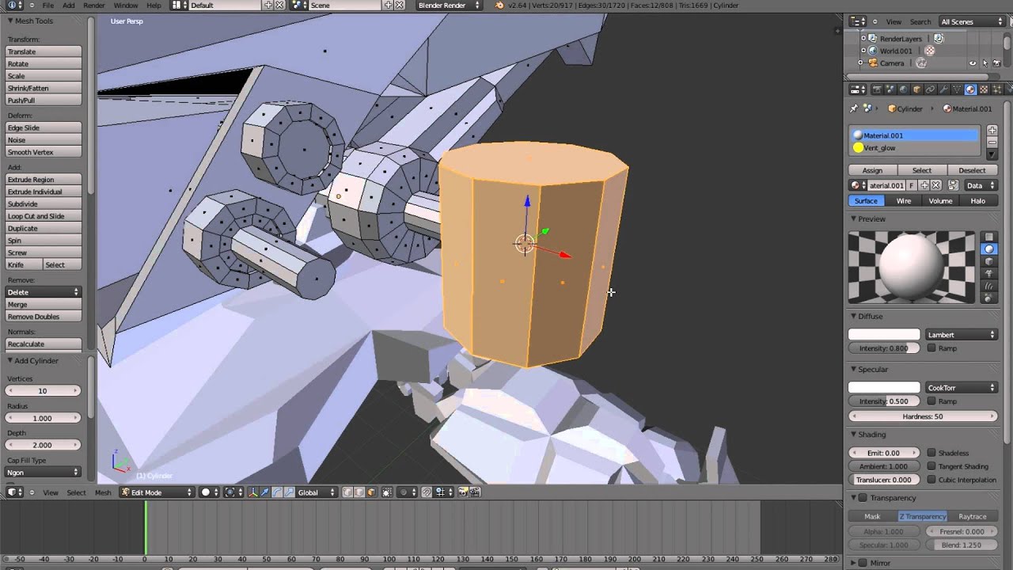Viewport: 1013px width, 570px height.
Task: Switch to Halo material type tab
Action: pos(978,201)
